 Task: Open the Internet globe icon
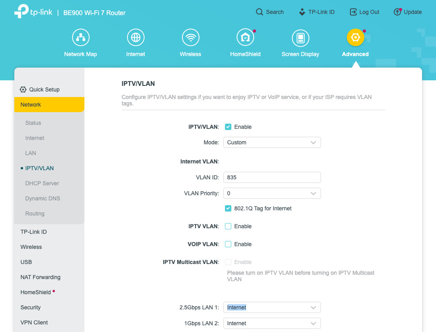pos(136,37)
